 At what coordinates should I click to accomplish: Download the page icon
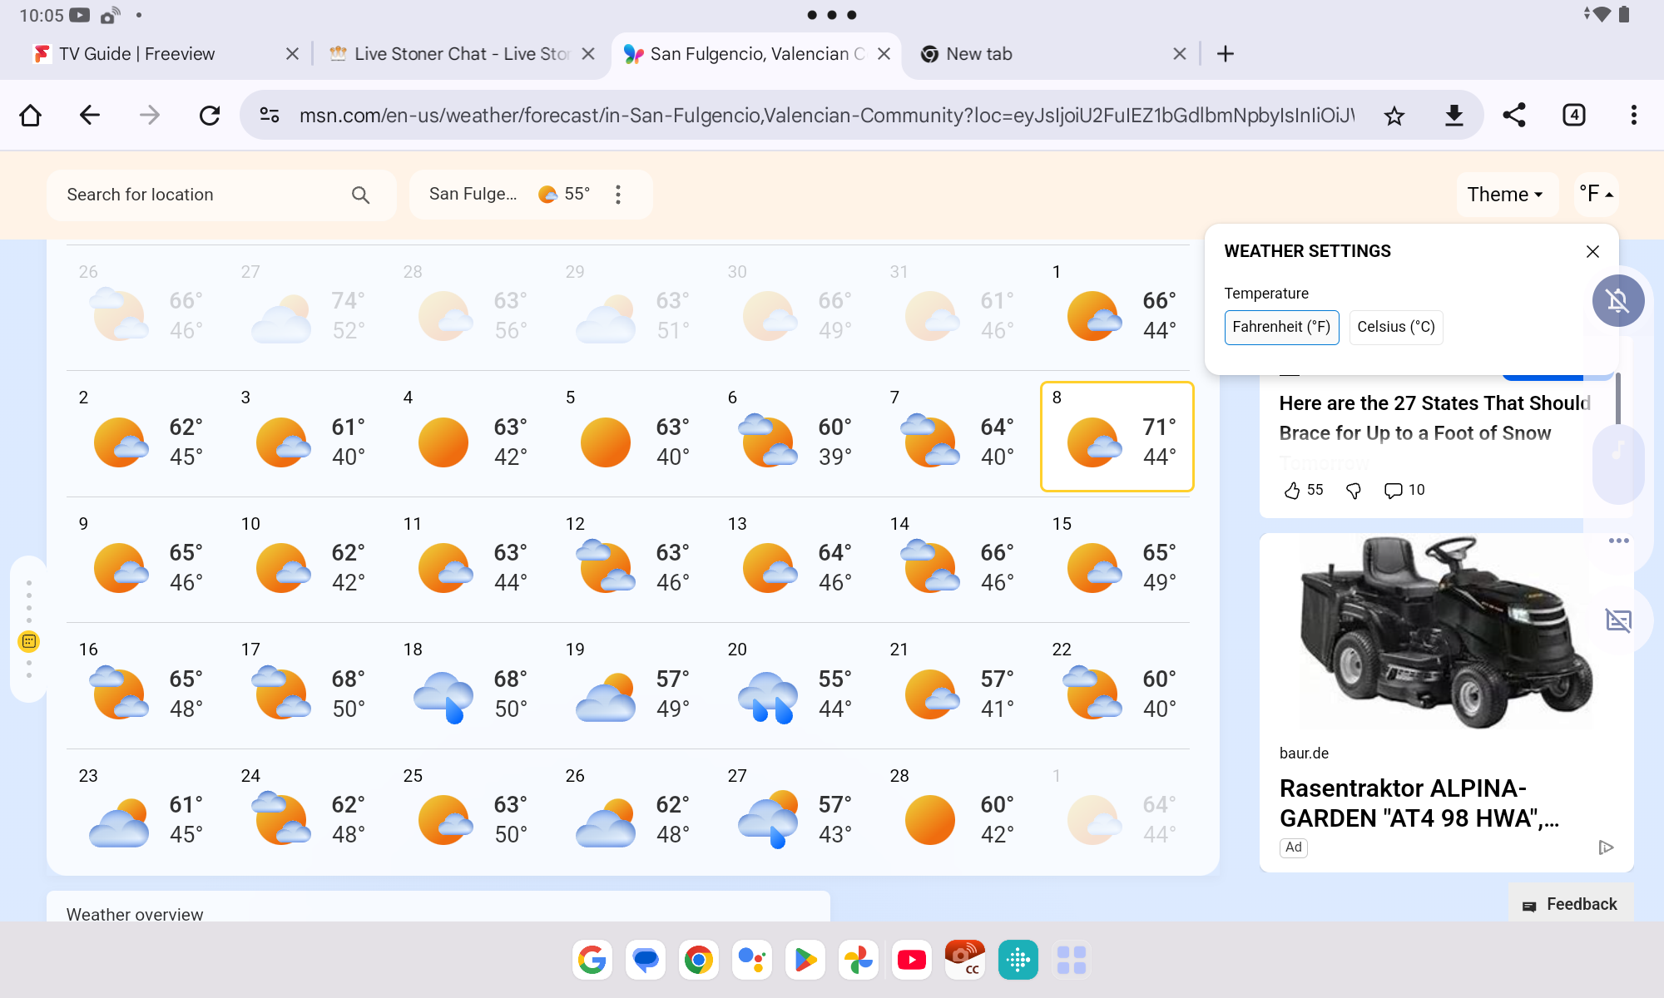(x=1454, y=115)
